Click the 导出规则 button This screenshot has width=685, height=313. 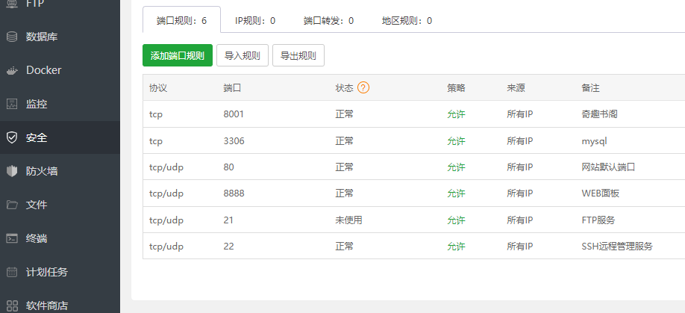(298, 55)
